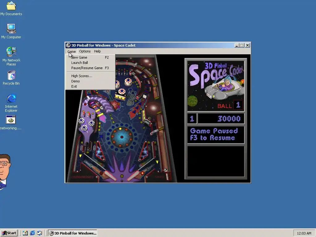This screenshot has width=316, height=237.
Task: Open the My Documents desktop icon
Action: click(11, 8)
